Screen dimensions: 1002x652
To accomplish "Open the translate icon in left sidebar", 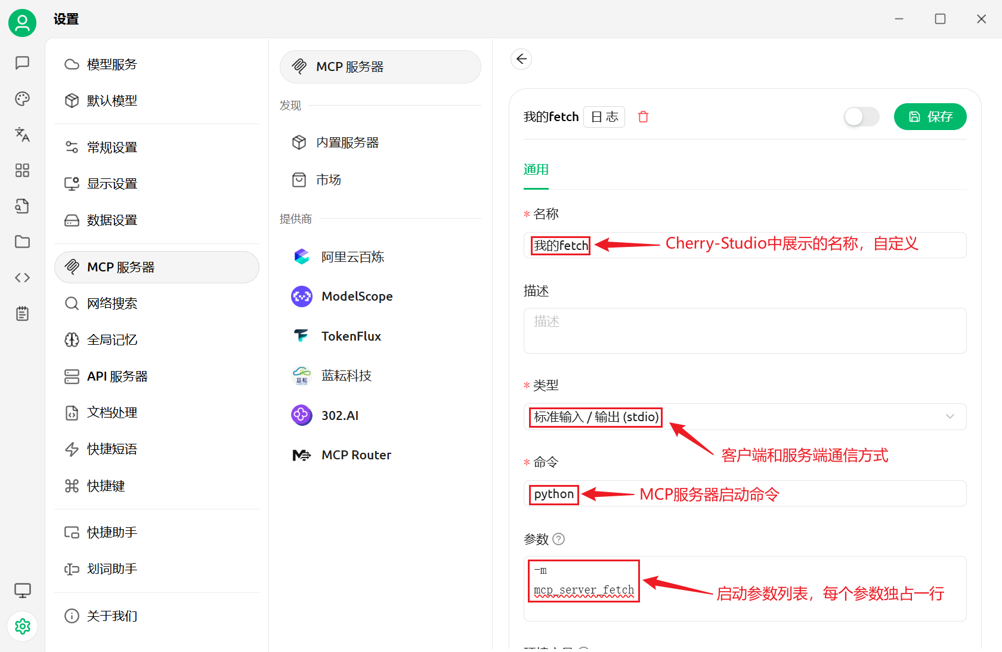I will coord(22,134).
